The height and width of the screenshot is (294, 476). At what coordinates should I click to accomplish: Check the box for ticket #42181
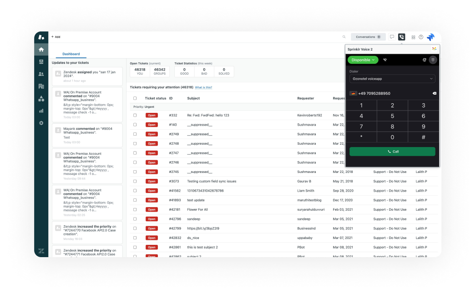coord(135,209)
